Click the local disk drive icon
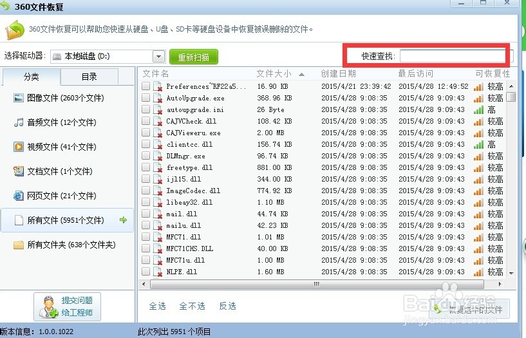Image resolution: width=526 pixels, height=338 pixels. pyautogui.click(x=57, y=57)
